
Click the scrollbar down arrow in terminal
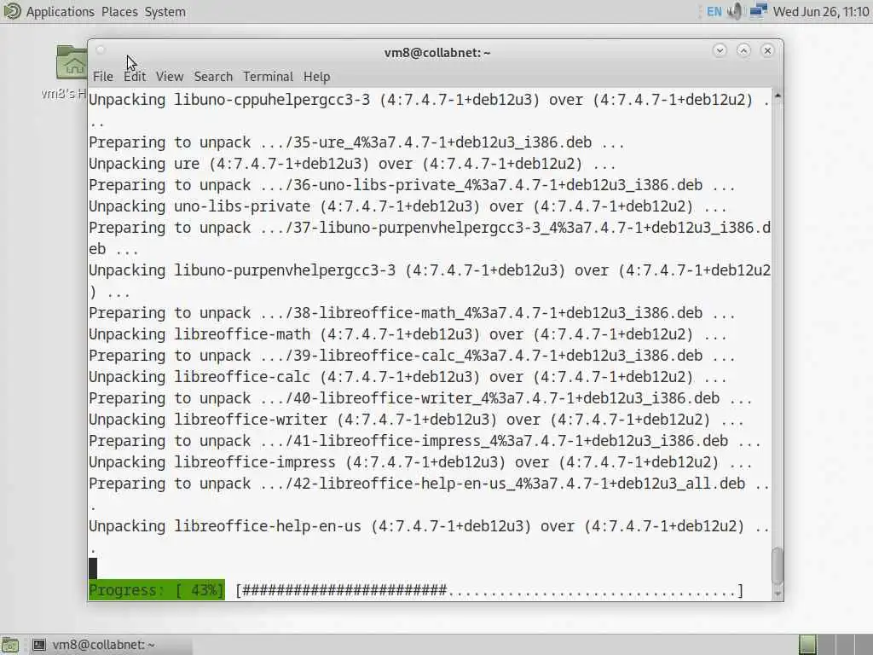pos(778,594)
